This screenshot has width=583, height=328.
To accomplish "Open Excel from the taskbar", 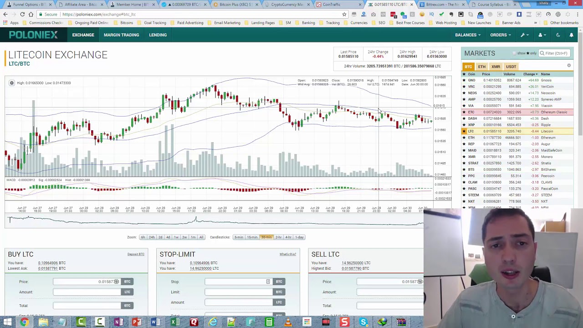I will [x=175, y=323].
